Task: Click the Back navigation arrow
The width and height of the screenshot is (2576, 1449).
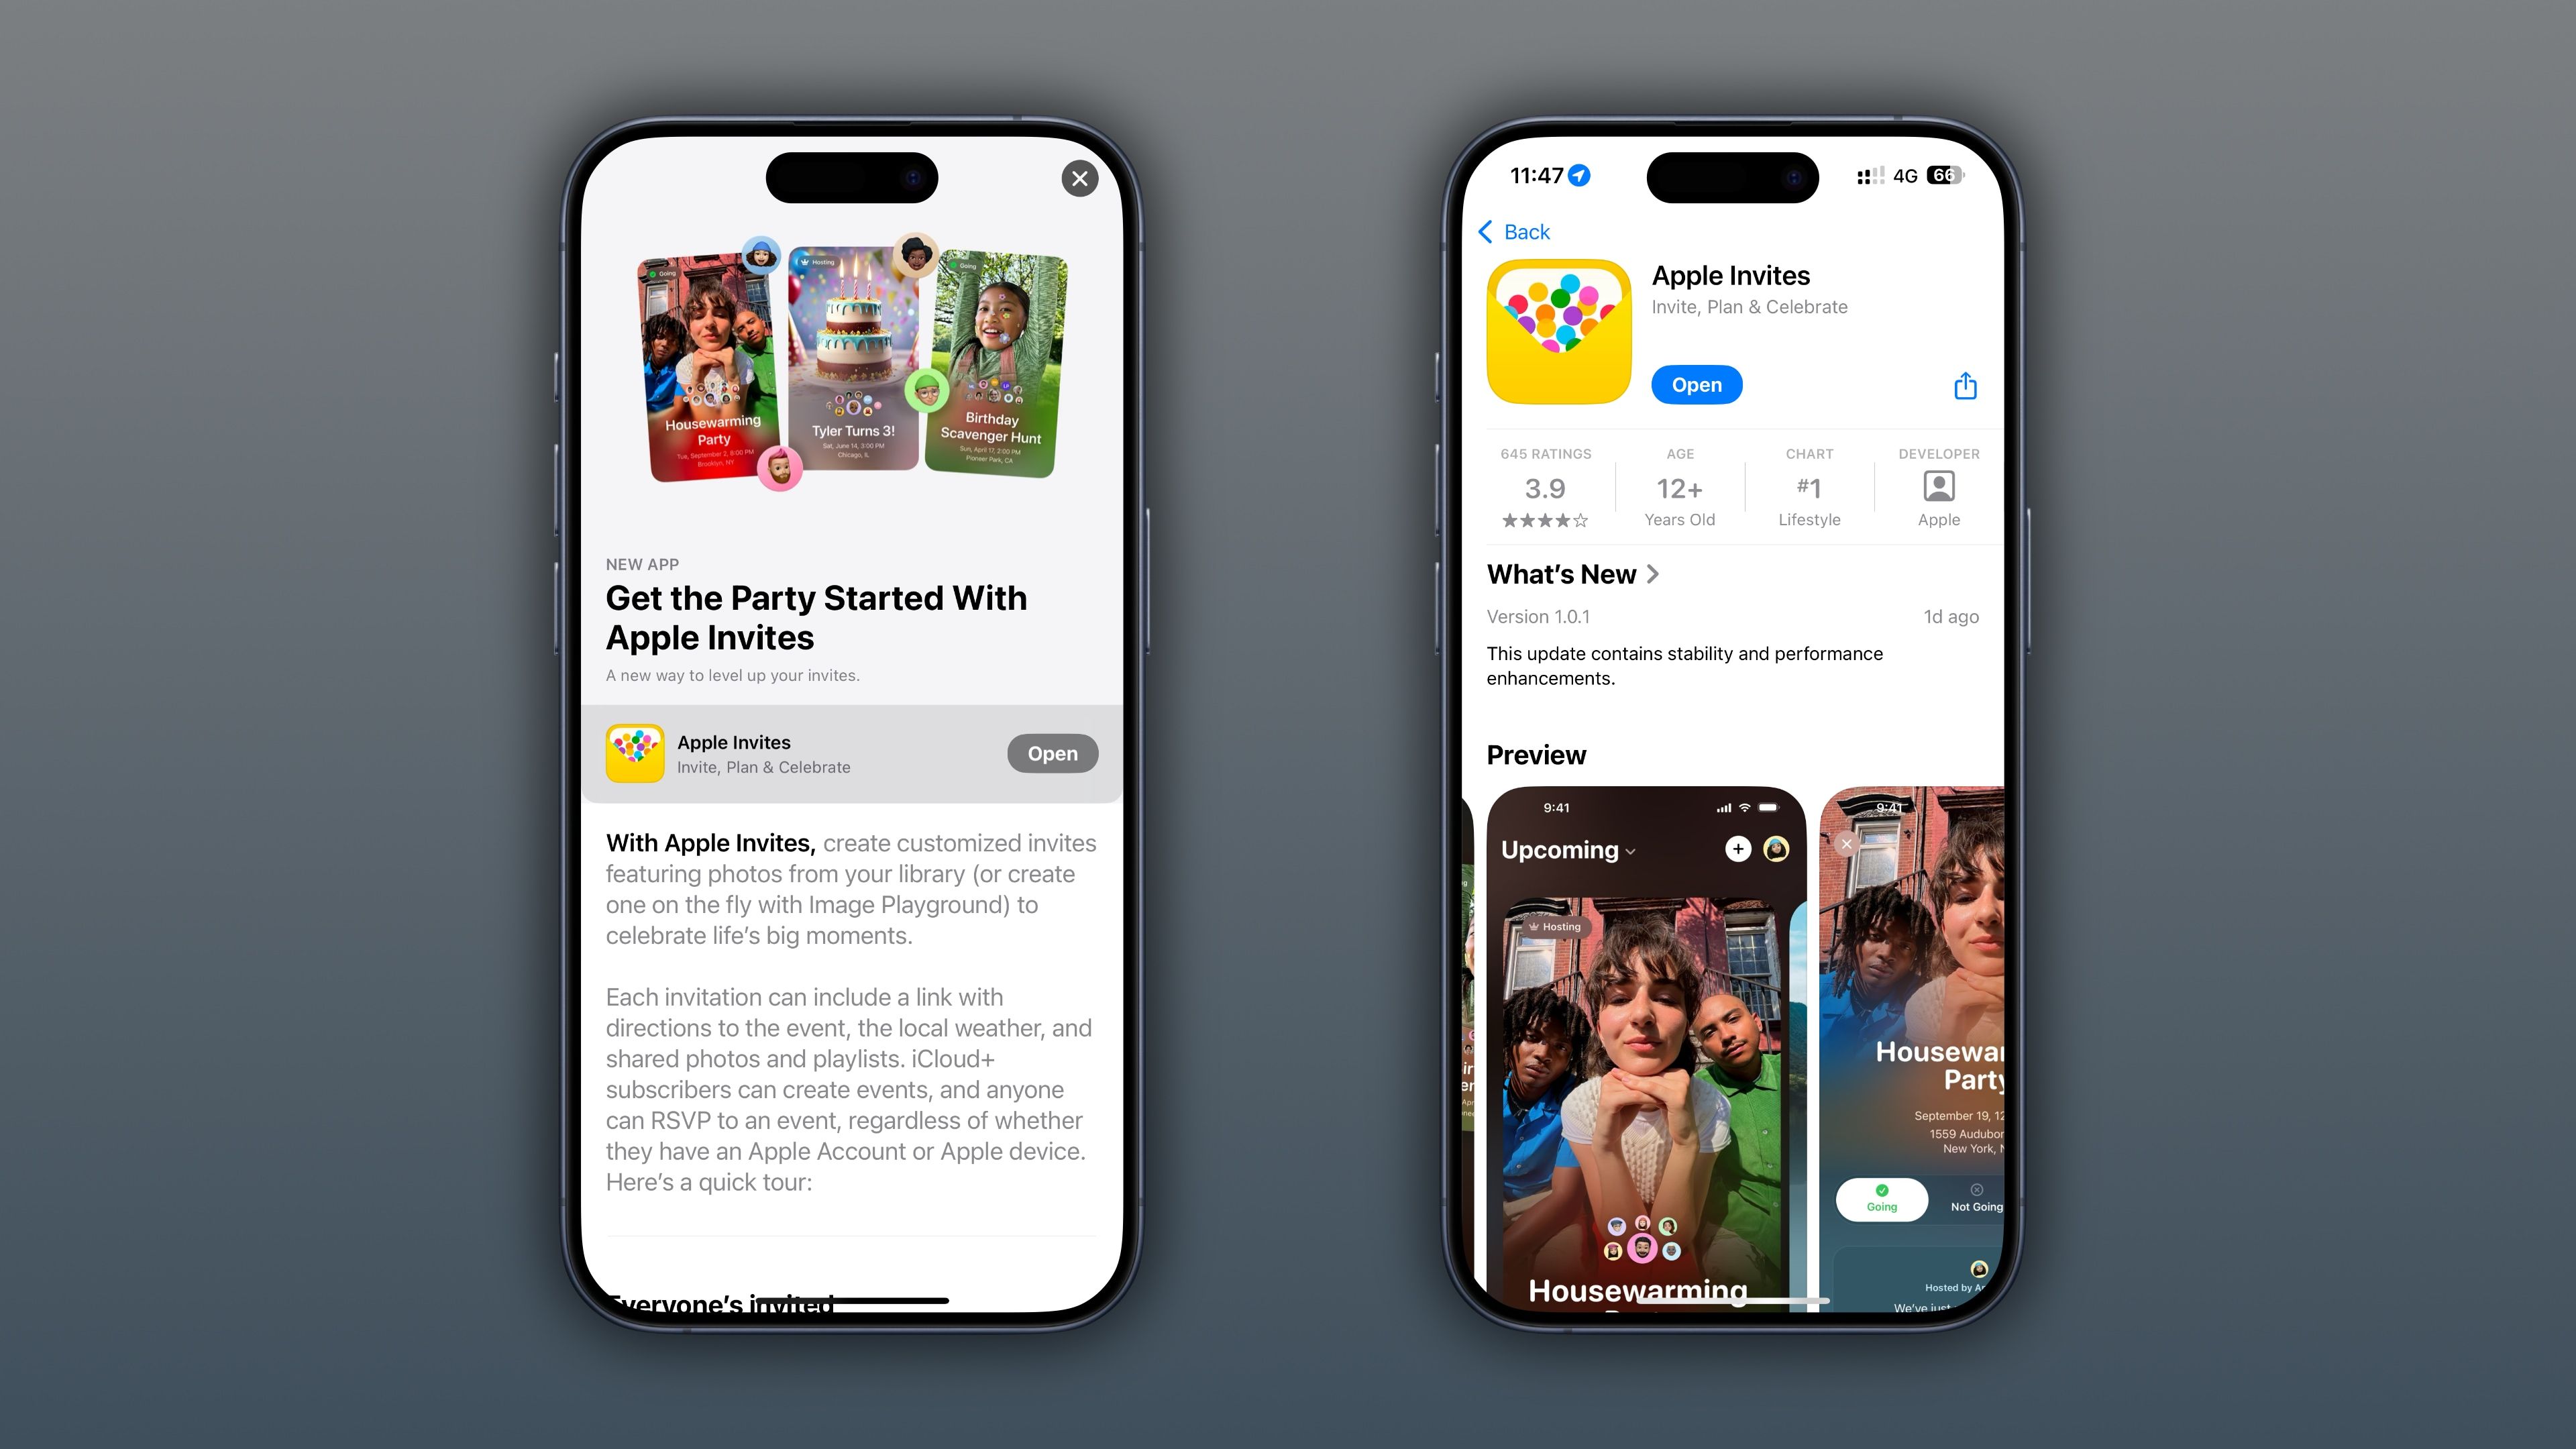Action: (x=1486, y=231)
